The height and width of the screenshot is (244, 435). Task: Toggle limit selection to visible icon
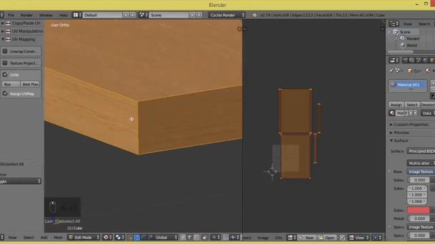[x=205, y=237]
